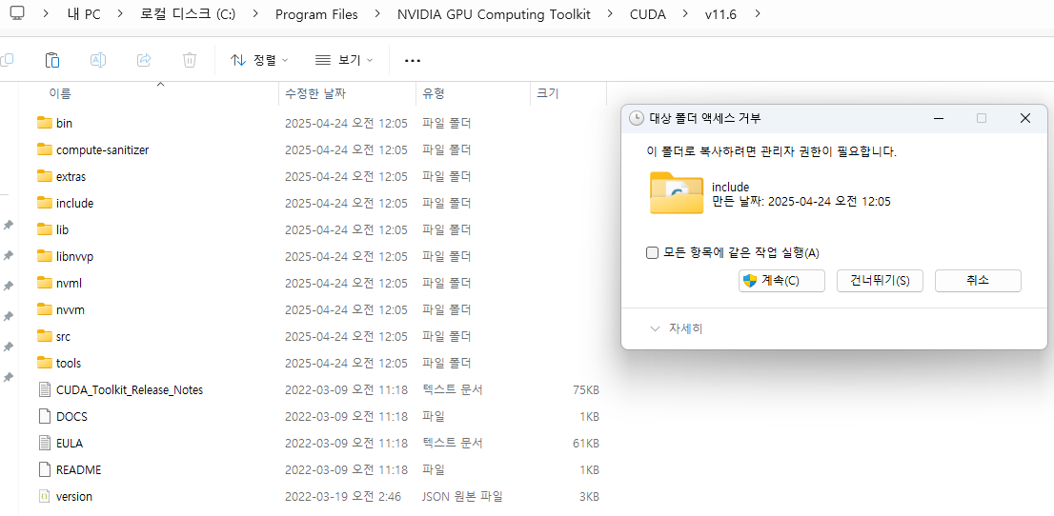Image resolution: width=1054 pixels, height=516 pixels.
Task: Click the clock icon in dialog title bar
Action: 636,118
